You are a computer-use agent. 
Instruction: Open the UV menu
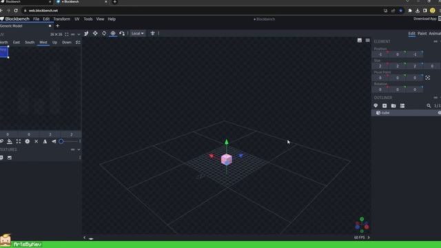pos(76,19)
